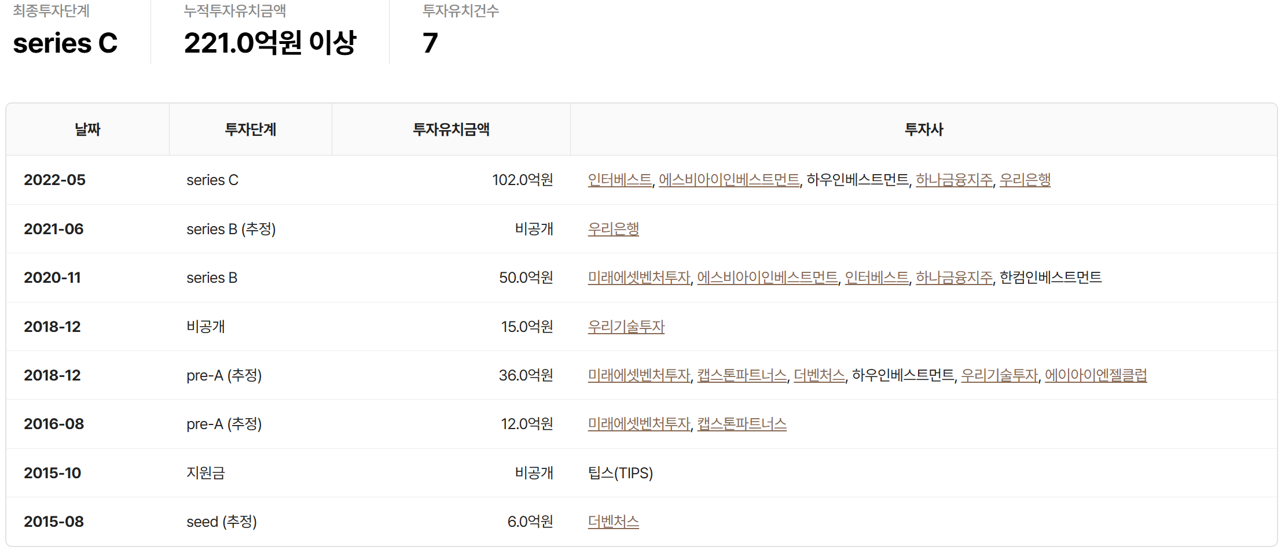Click 미래에셋벤처투자 in the 2020-11 row
Image resolution: width=1281 pixels, height=554 pixels.
point(639,278)
